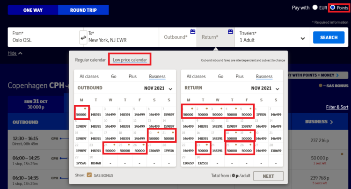Choose Outbound Plus class tab
The image size is (351, 189).
tap(132, 77)
